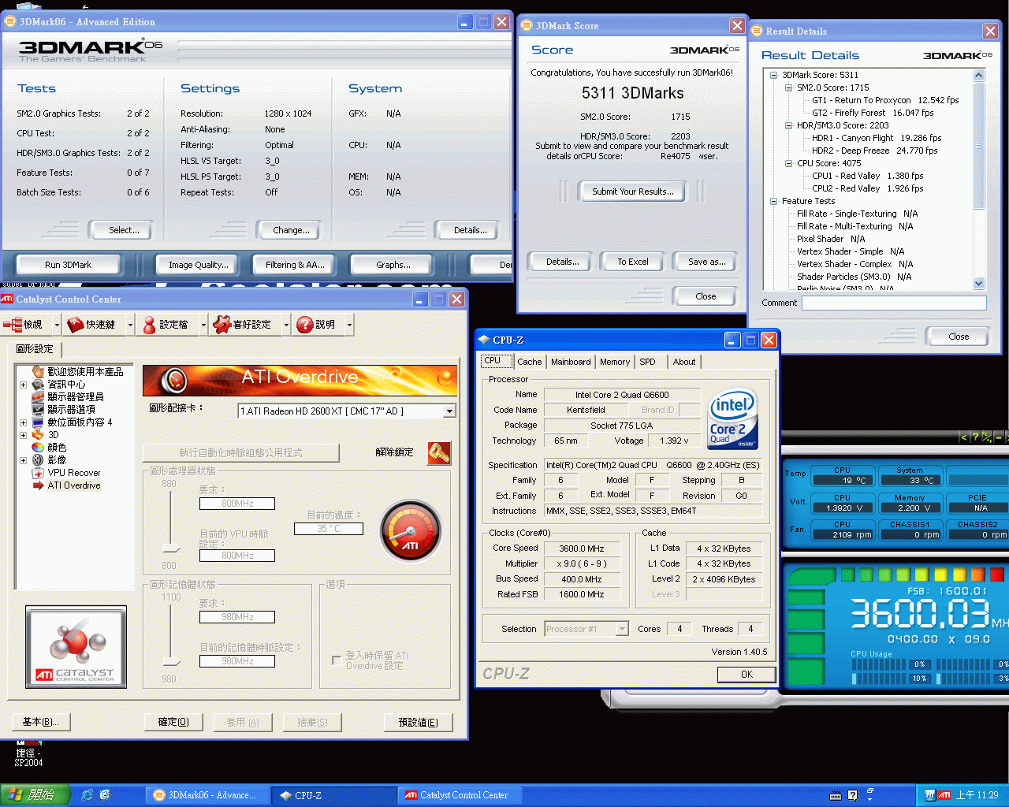The width and height of the screenshot is (1009, 807).
Task: Open the 設定檔 dropdown arrow
Action: coord(203,324)
